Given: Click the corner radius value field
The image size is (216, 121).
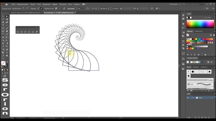Looking at the screenshot, I should click(x=80, y=8).
